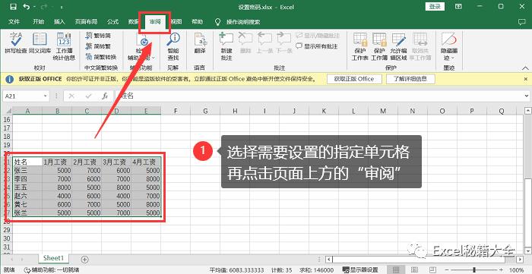Viewport: 532px width, 274px height.
Task: Click the vertical scrollbar up arrow
Action: click(x=528, y=110)
